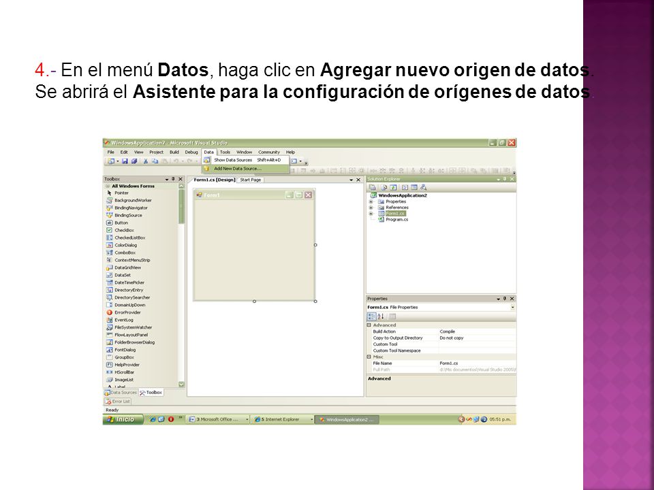Click the Cut toolbar icon
This screenshot has width=654, height=490.
tap(146, 161)
